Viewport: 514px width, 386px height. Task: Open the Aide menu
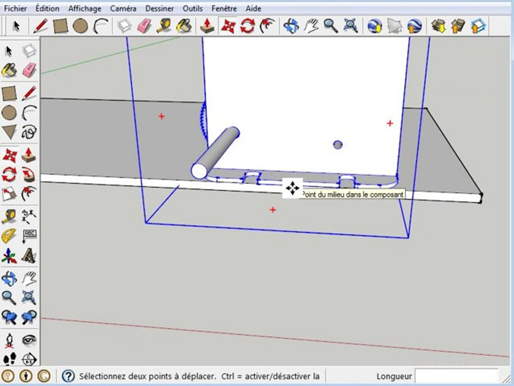tap(253, 9)
